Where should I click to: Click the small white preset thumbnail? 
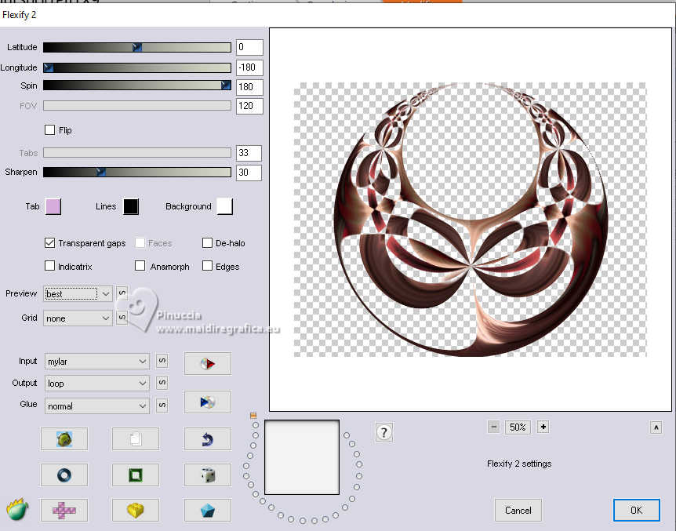(x=302, y=457)
